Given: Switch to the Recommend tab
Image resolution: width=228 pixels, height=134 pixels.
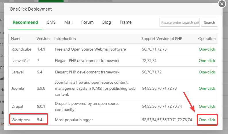Looking at the screenshot, I should pyautogui.click(x=25, y=22).
